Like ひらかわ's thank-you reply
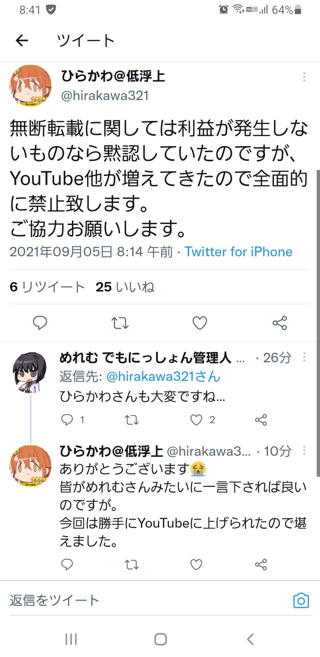Image resolution: width=320 pixels, height=657 pixels. [196, 564]
